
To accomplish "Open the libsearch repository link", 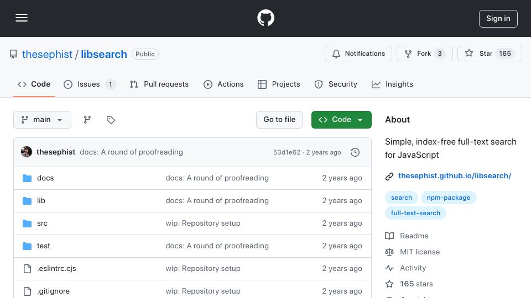I will 104,54.
